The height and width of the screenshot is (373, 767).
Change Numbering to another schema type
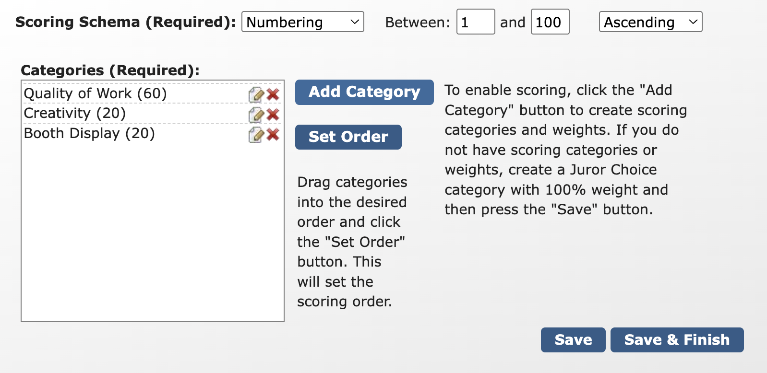click(x=302, y=22)
